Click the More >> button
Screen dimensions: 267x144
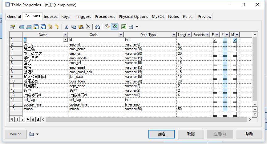15,134
